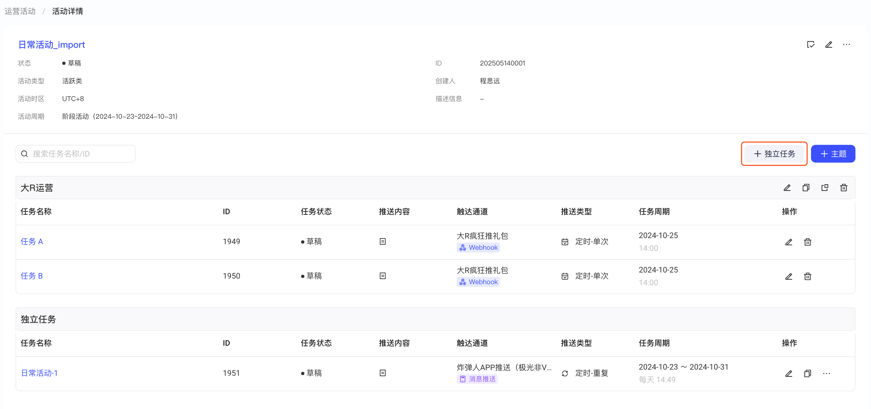Click the 消息推送 channel tag
Screen dimensions: 871x409
point(477,379)
